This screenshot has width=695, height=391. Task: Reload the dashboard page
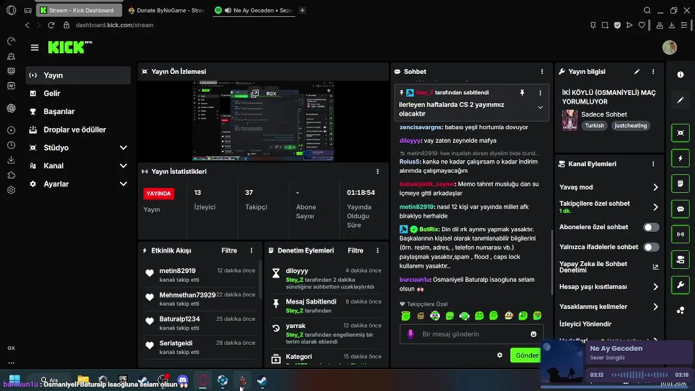point(51,25)
